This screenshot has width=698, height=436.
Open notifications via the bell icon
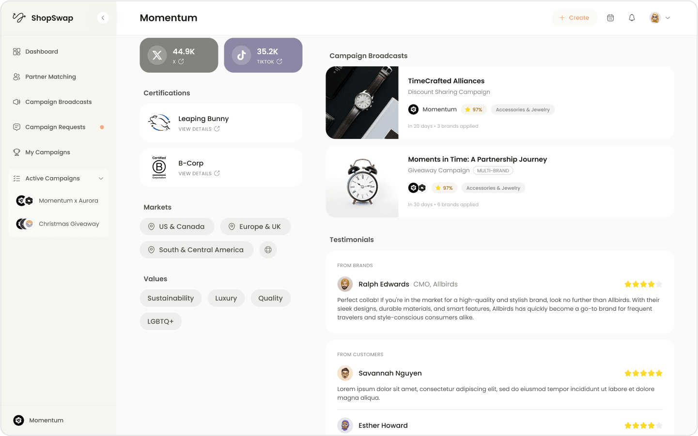tap(632, 17)
